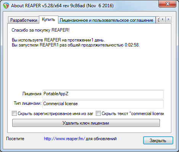The width and height of the screenshot is (179, 152).
Task: Click the text Спасибо за покупку REAPER!
Action: click(x=40, y=30)
